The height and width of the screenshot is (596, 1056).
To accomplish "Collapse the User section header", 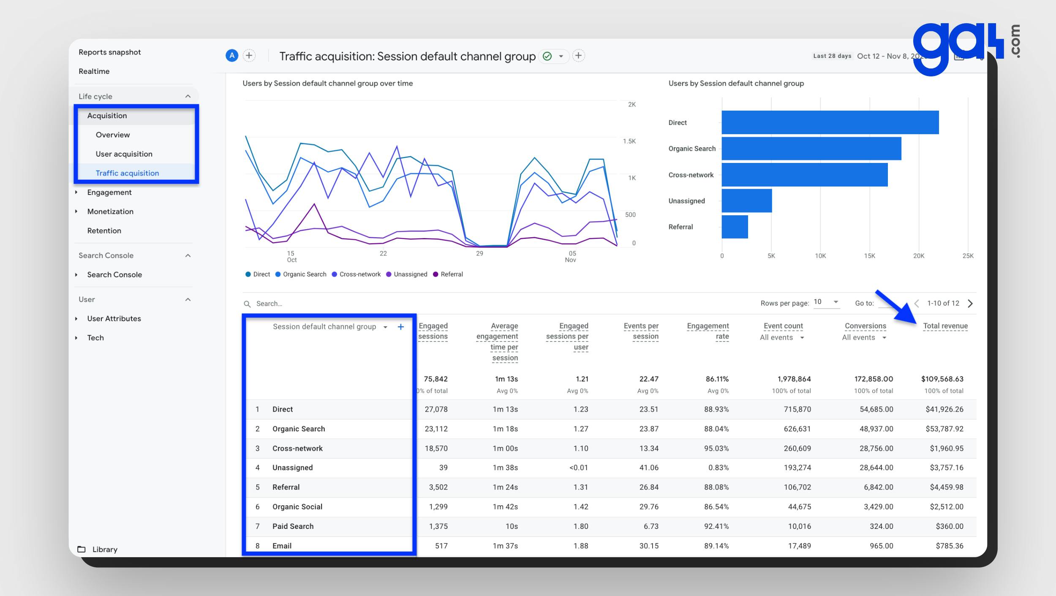I will point(188,299).
